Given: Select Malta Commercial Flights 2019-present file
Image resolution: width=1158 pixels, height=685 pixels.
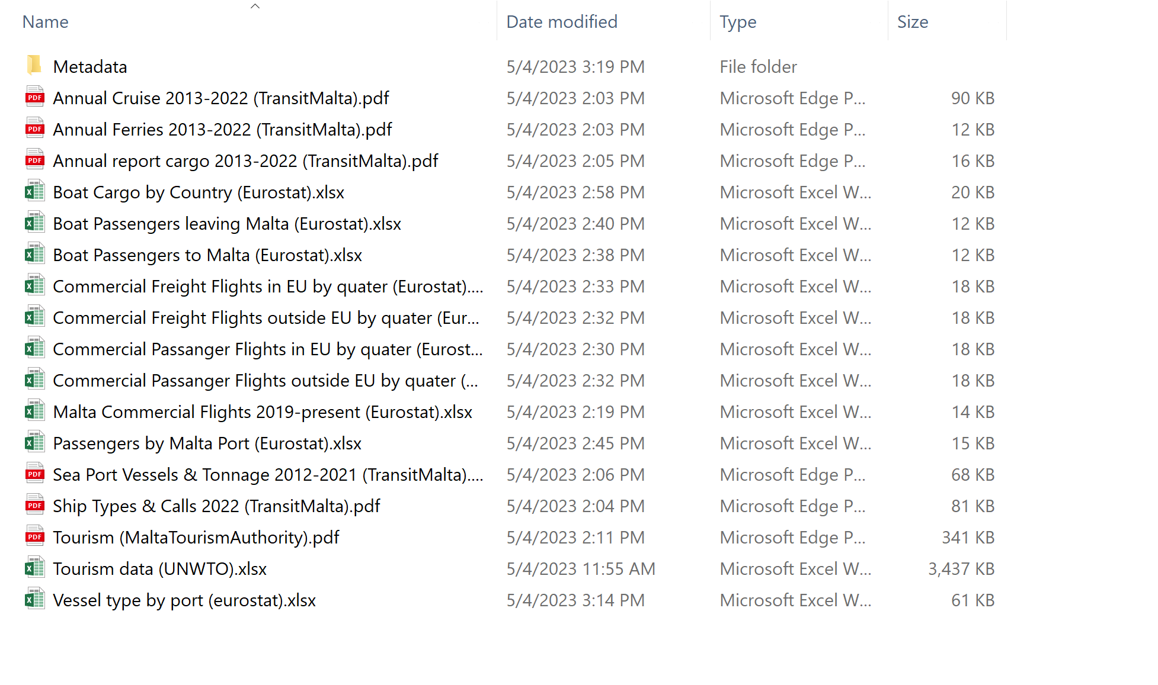Looking at the screenshot, I should 262,412.
